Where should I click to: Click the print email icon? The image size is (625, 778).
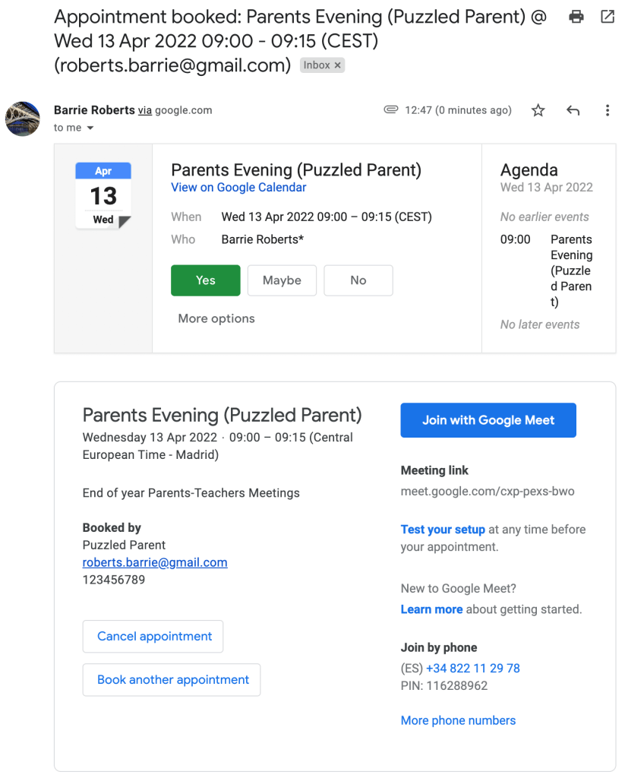point(577,17)
